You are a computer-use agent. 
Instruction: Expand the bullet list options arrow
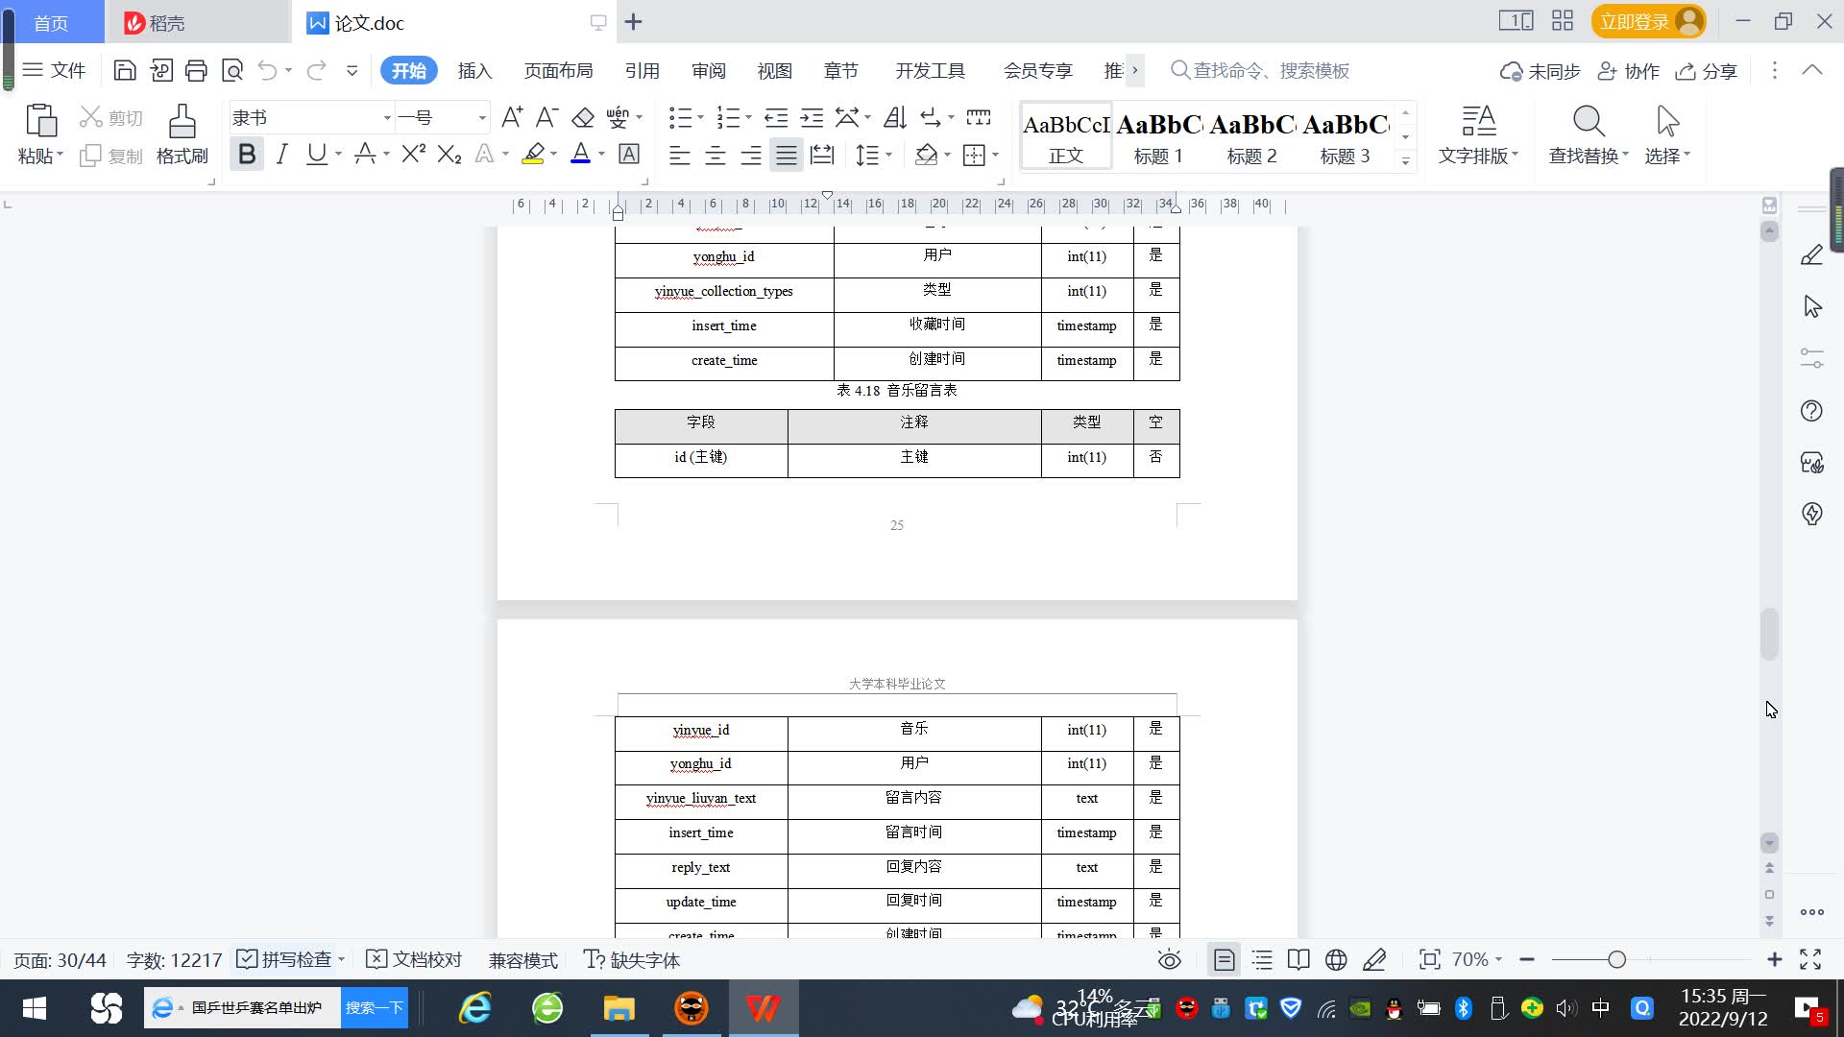700,117
